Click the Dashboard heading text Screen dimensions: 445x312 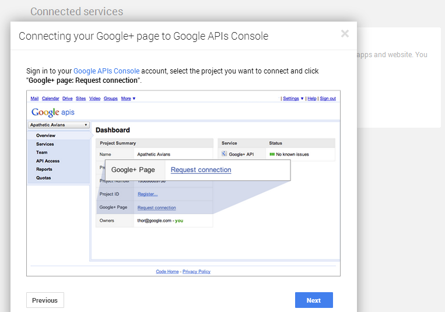[x=113, y=130]
